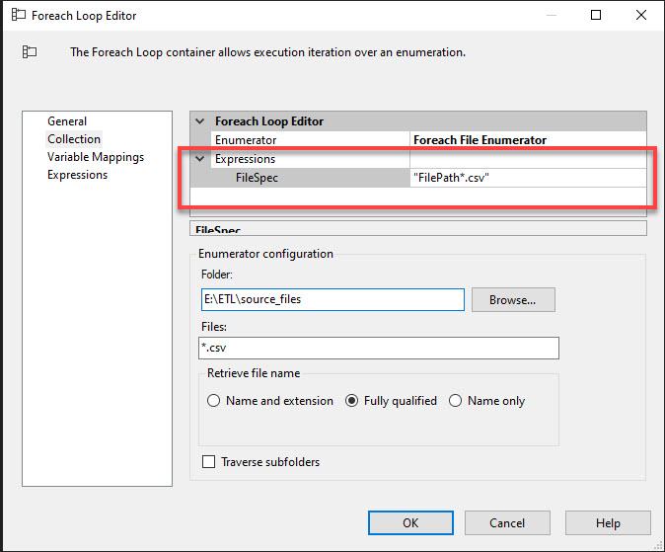Collapse the Expressions property node

click(x=202, y=159)
